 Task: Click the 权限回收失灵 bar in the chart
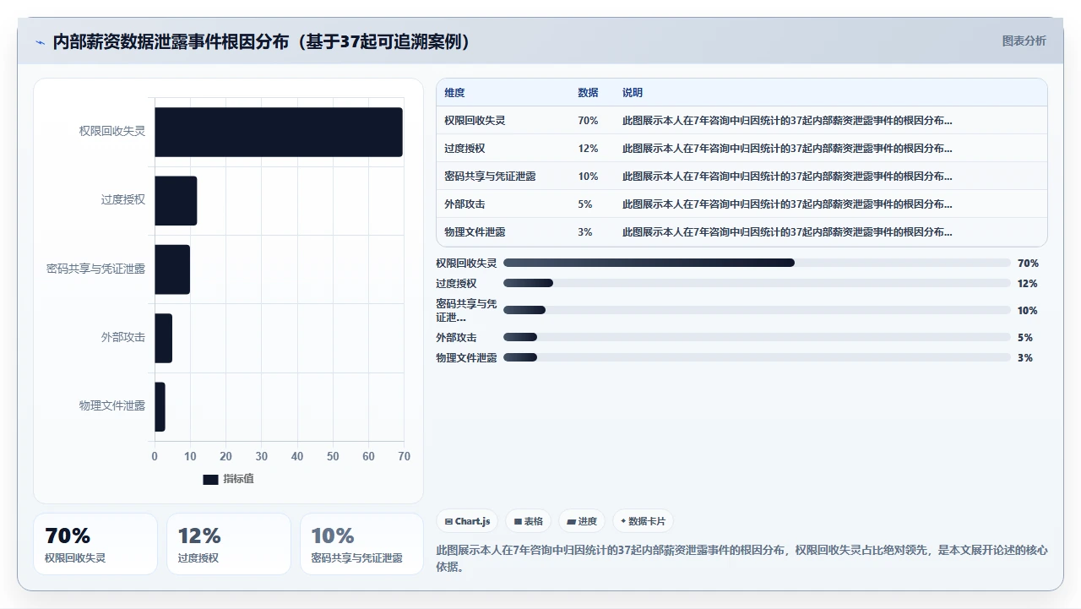(279, 132)
